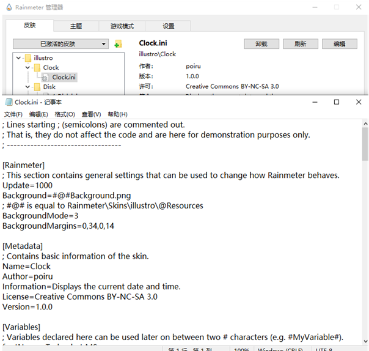Click the Notepad vertical scrollbar thumb
This screenshot has width=369, height=351.
click(x=365, y=144)
